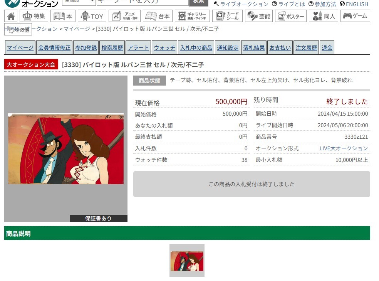Open the 落札結果 tab

tap(254, 48)
